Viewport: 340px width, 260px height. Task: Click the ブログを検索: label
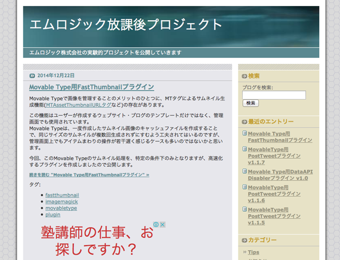point(257,88)
